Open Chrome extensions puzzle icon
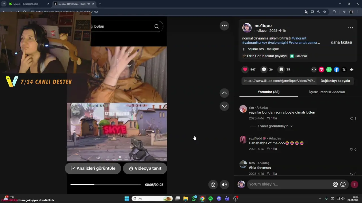 coord(334,12)
